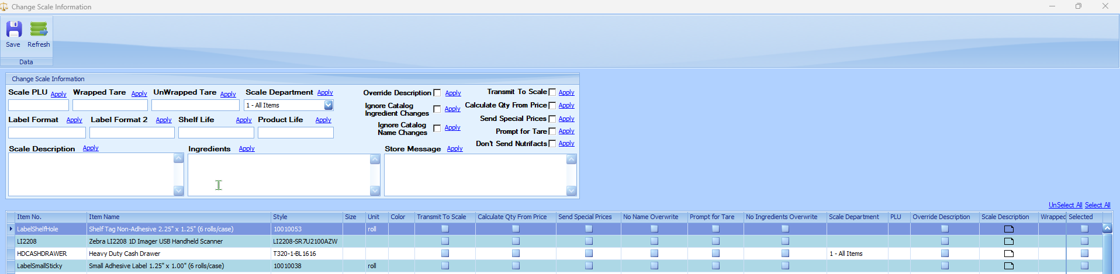Image resolution: width=1120 pixels, height=274 pixels.
Task: Click Apply link next to Scale PLU
Action: [x=58, y=94]
